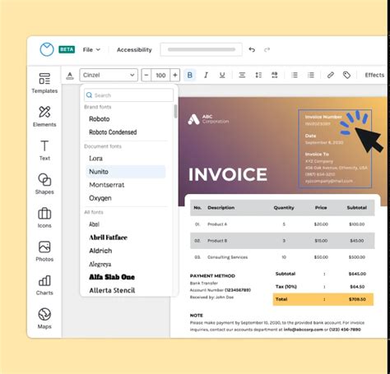
Task: Click the Quantity column header
Action: coord(284,208)
